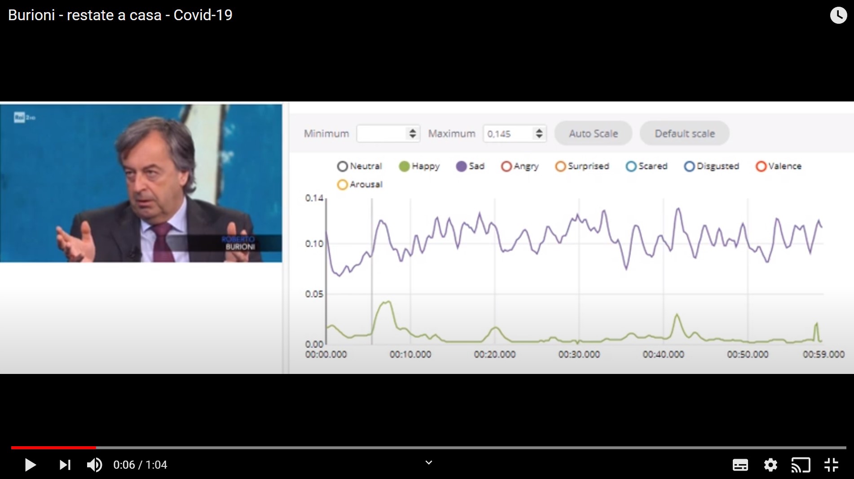
Task: Skip to next video
Action: (65, 465)
